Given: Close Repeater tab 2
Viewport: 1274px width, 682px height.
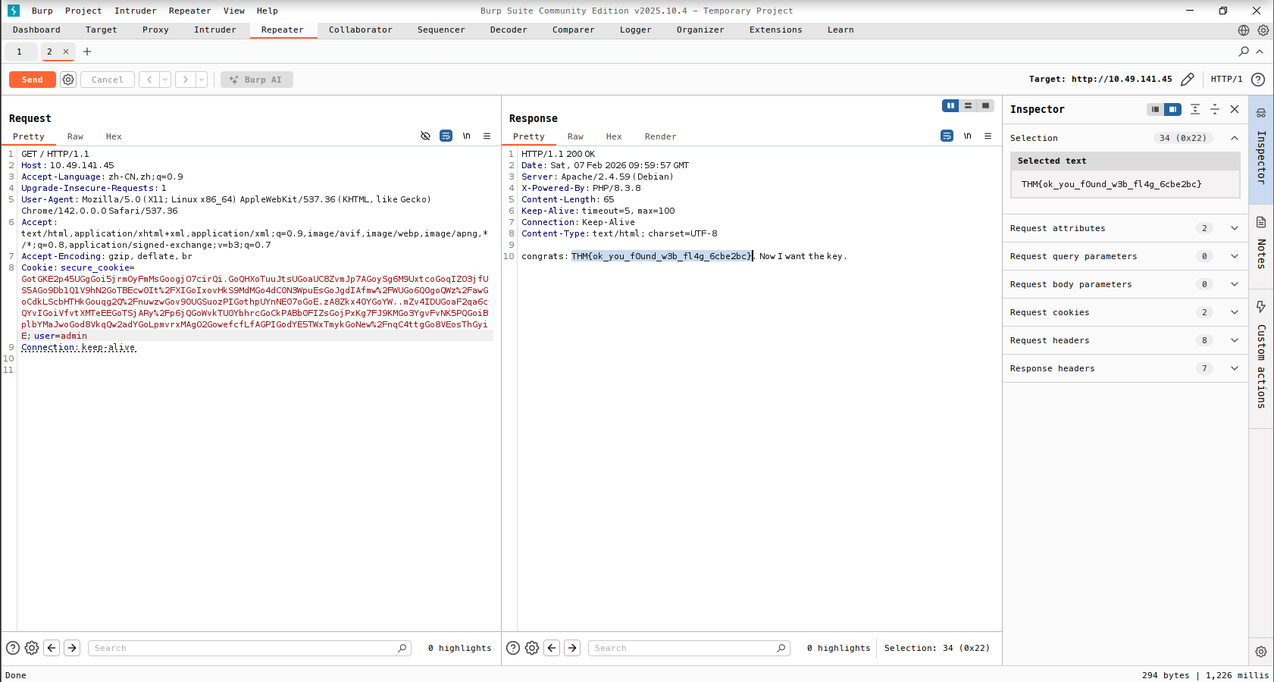Looking at the screenshot, I should point(66,52).
